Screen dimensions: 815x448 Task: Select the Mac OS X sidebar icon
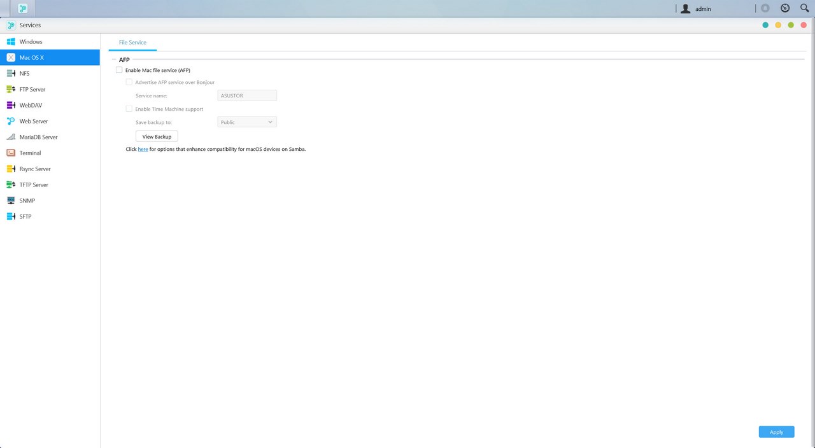coord(11,57)
